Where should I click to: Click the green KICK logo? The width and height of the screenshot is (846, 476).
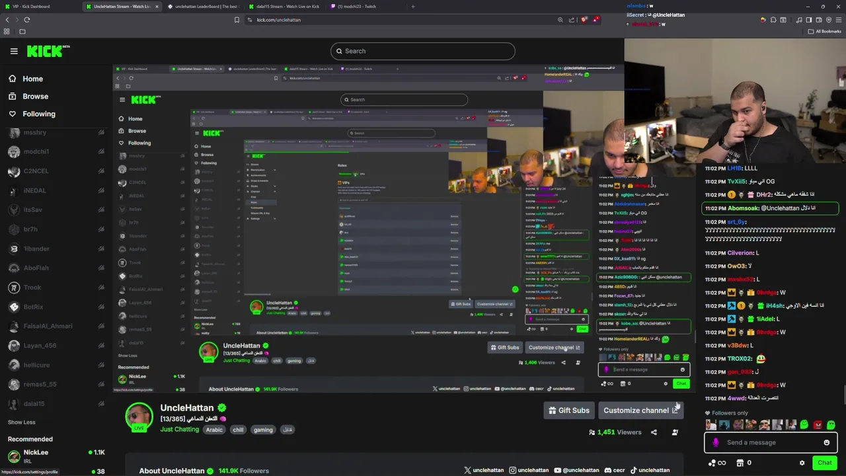pyautogui.click(x=48, y=51)
